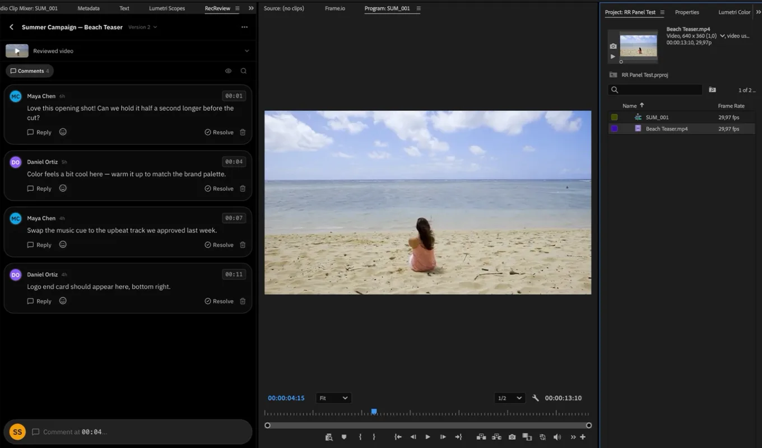Open Program monitor wrench settings

pyautogui.click(x=536, y=398)
